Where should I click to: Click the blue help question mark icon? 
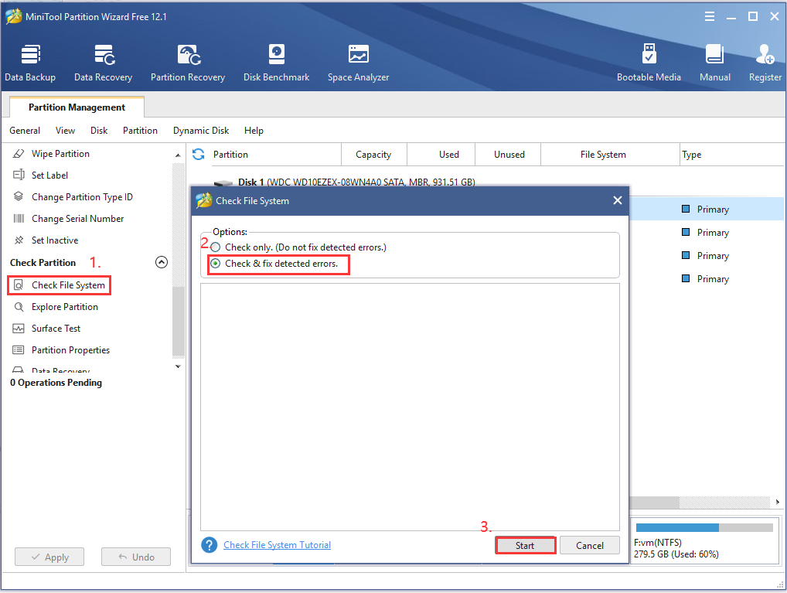[x=209, y=545]
